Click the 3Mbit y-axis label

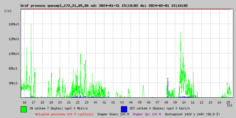[x=13, y=83]
